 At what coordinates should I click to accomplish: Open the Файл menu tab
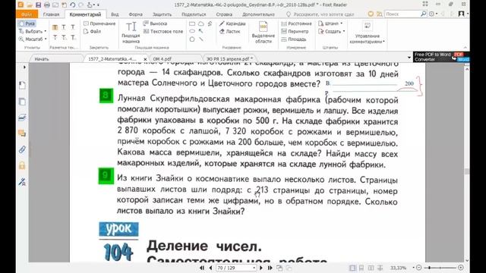pos(27,14)
